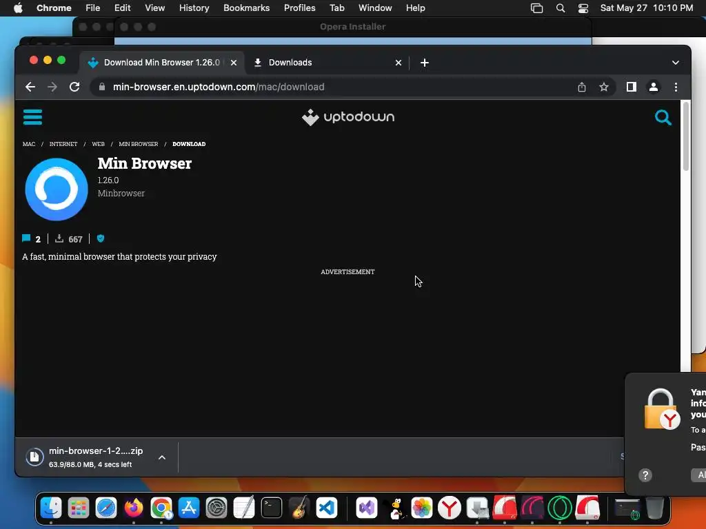Open the Chrome profile avatar icon
Viewport: 706px width, 529px height.
(654, 87)
